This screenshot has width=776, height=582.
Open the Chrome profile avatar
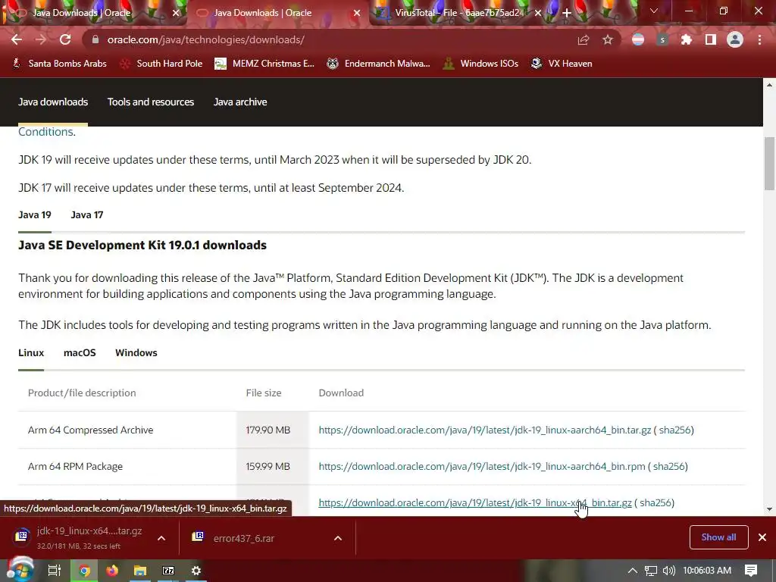coord(735,39)
